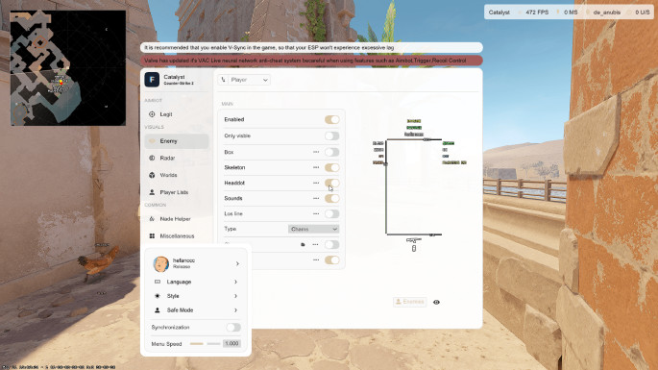Image resolution: width=658 pixels, height=370 pixels.
Task: Click the 0 MS latency readout
Action: (x=571, y=12)
